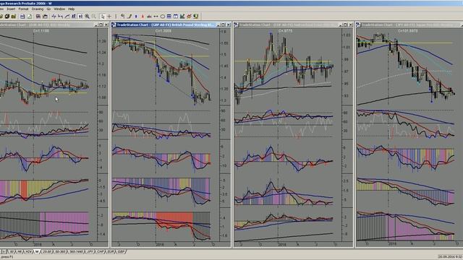Image resolution: width=463 pixels, height=260 pixels.
Task: Switch to the 30 workspace tab
Action: pos(12,252)
